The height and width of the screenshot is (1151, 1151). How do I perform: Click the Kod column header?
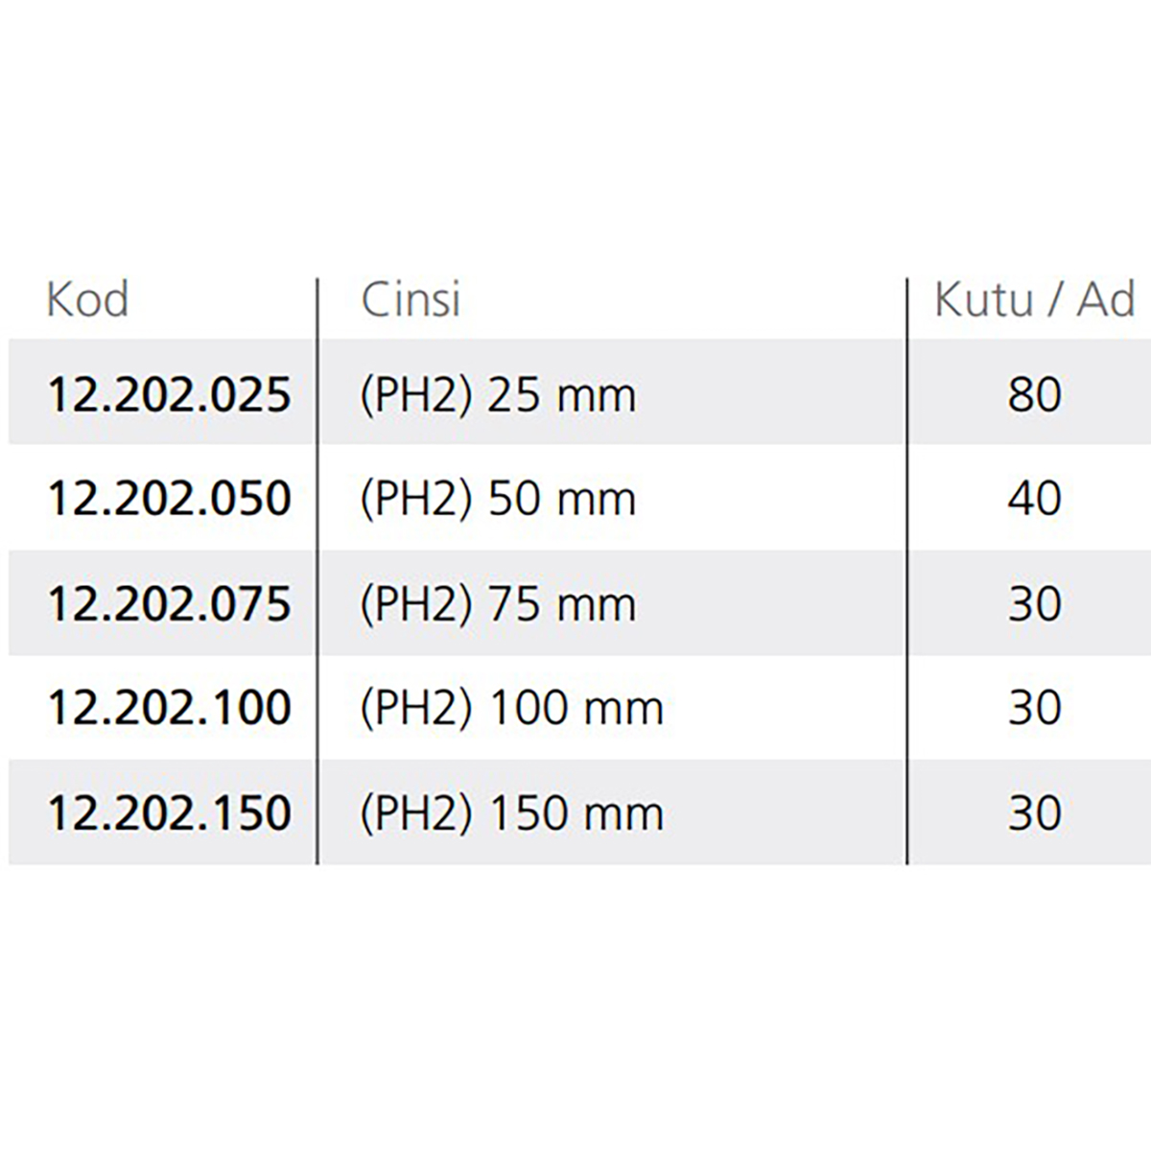[x=87, y=300]
